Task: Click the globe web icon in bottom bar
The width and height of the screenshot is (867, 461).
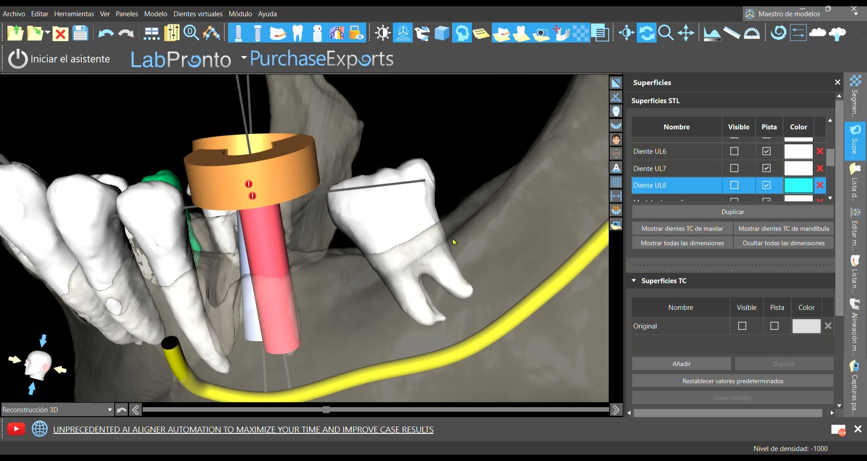Action: [40, 429]
